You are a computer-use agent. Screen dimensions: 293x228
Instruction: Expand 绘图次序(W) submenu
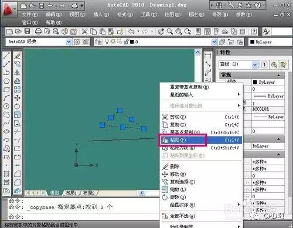(201, 205)
